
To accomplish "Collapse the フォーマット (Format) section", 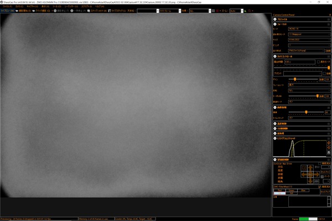I will tap(275, 24).
